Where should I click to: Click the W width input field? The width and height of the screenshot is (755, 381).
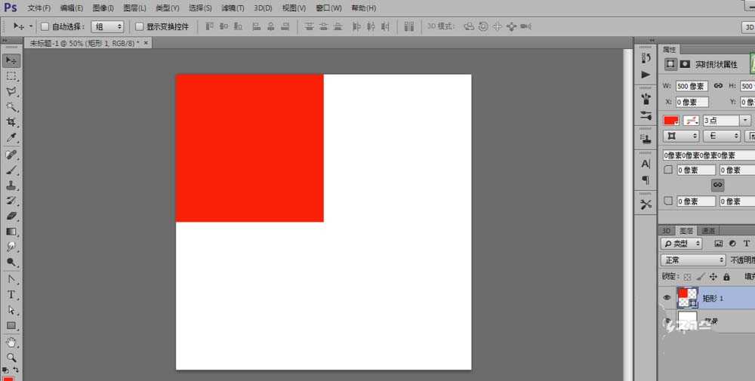[692, 86]
